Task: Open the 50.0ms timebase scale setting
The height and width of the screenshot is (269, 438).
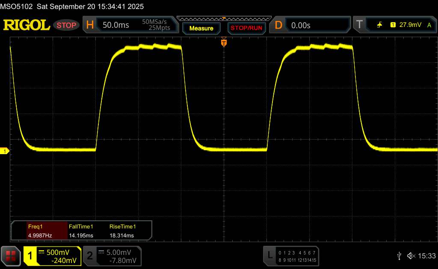Action: coord(115,25)
